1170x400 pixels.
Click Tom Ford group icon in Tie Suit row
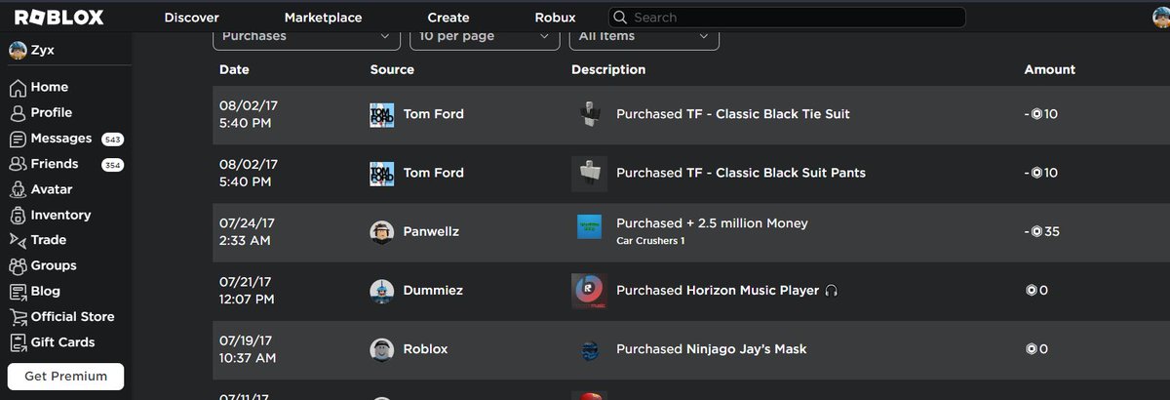tap(382, 114)
